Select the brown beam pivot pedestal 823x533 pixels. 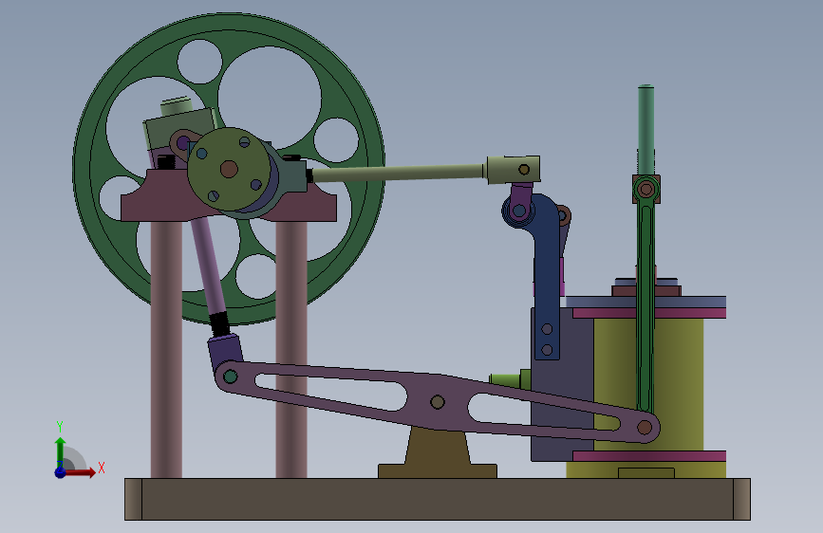tap(438, 455)
